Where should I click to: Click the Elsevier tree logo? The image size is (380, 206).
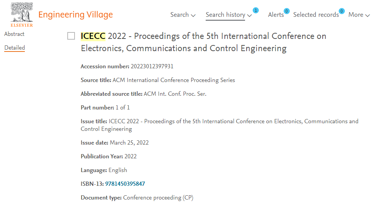click(21, 13)
